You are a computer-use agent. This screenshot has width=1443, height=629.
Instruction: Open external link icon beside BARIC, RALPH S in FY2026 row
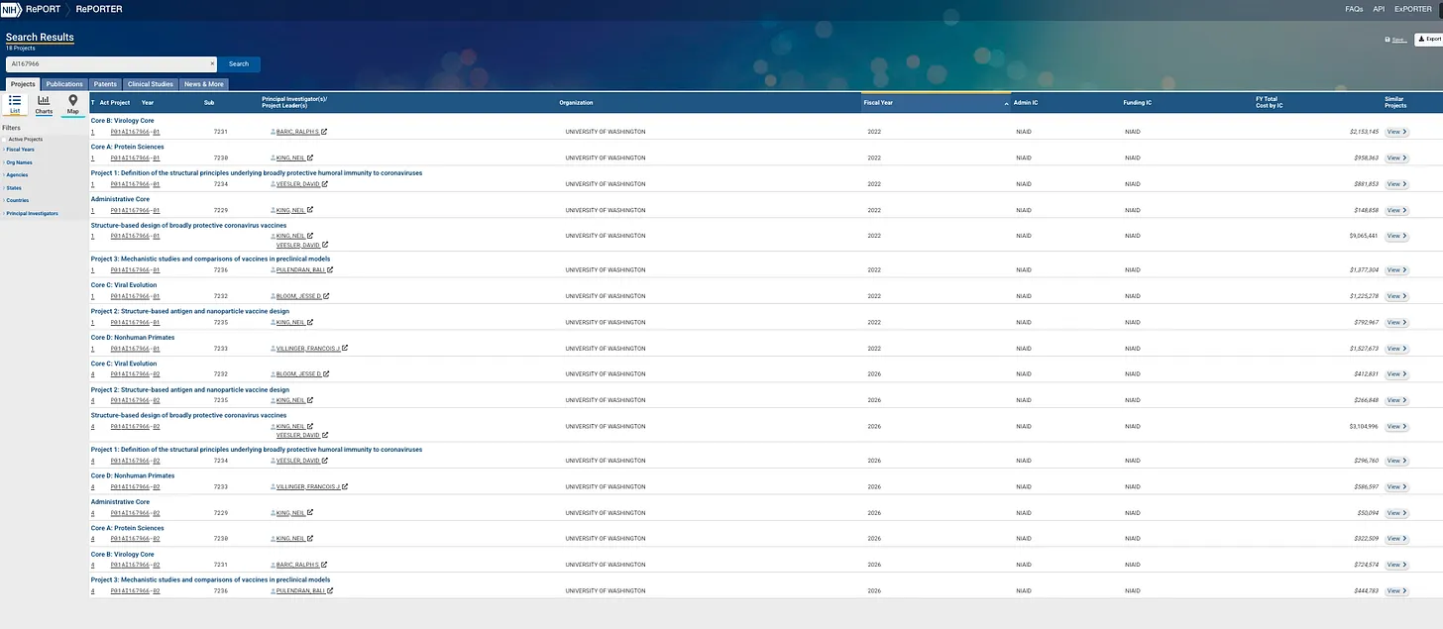tap(323, 565)
